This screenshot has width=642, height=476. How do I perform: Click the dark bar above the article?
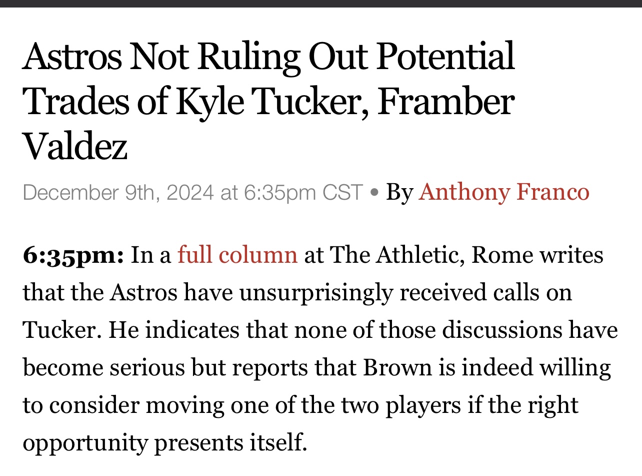(321, 4)
